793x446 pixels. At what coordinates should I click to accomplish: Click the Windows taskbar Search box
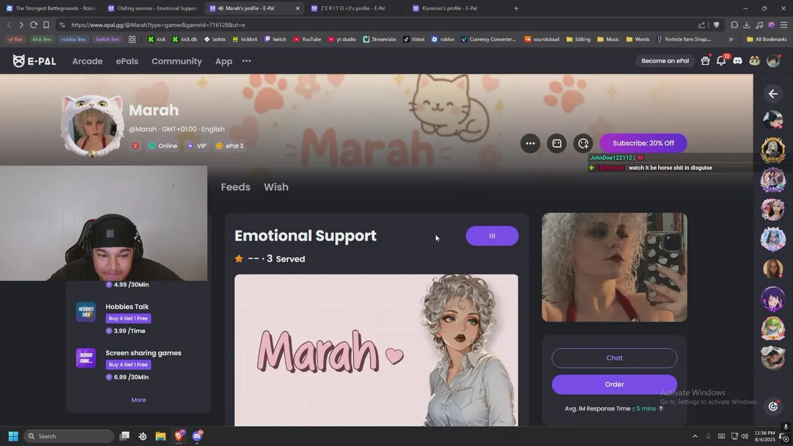click(x=68, y=436)
